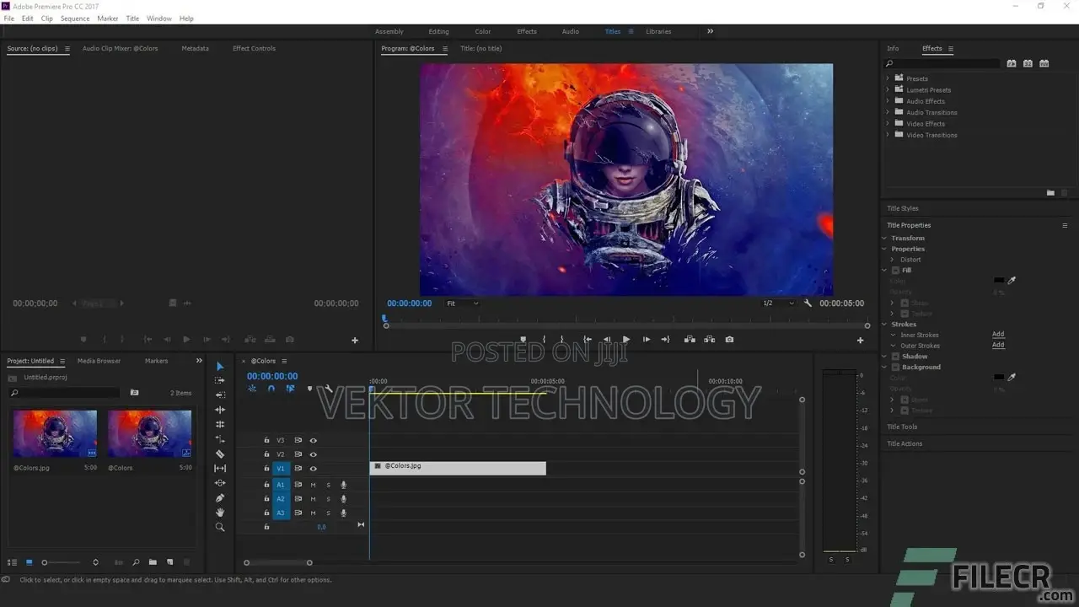Click the Fill black color swatch
This screenshot has height=607, width=1079.
coord(999,281)
